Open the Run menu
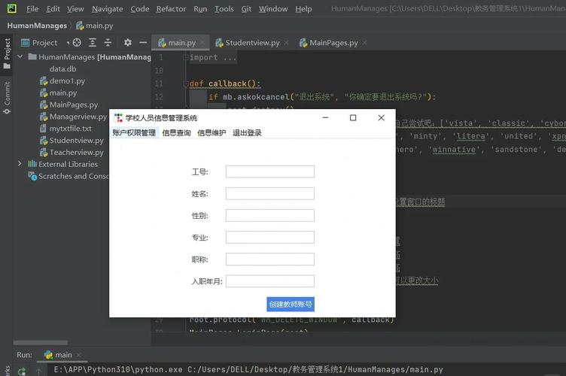The width and height of the screenshot is (566, 376). click(200, 9)
